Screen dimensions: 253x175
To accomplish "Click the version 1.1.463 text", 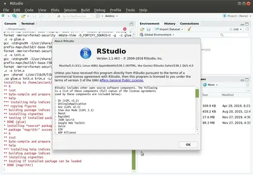I will [x=108, y=58].
